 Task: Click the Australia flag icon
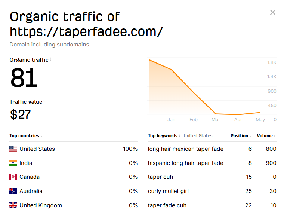coord(13,191)
